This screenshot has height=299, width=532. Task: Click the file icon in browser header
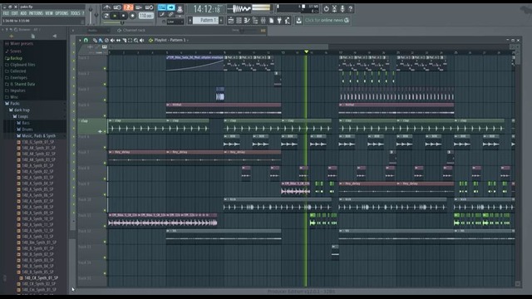point(33,36)
